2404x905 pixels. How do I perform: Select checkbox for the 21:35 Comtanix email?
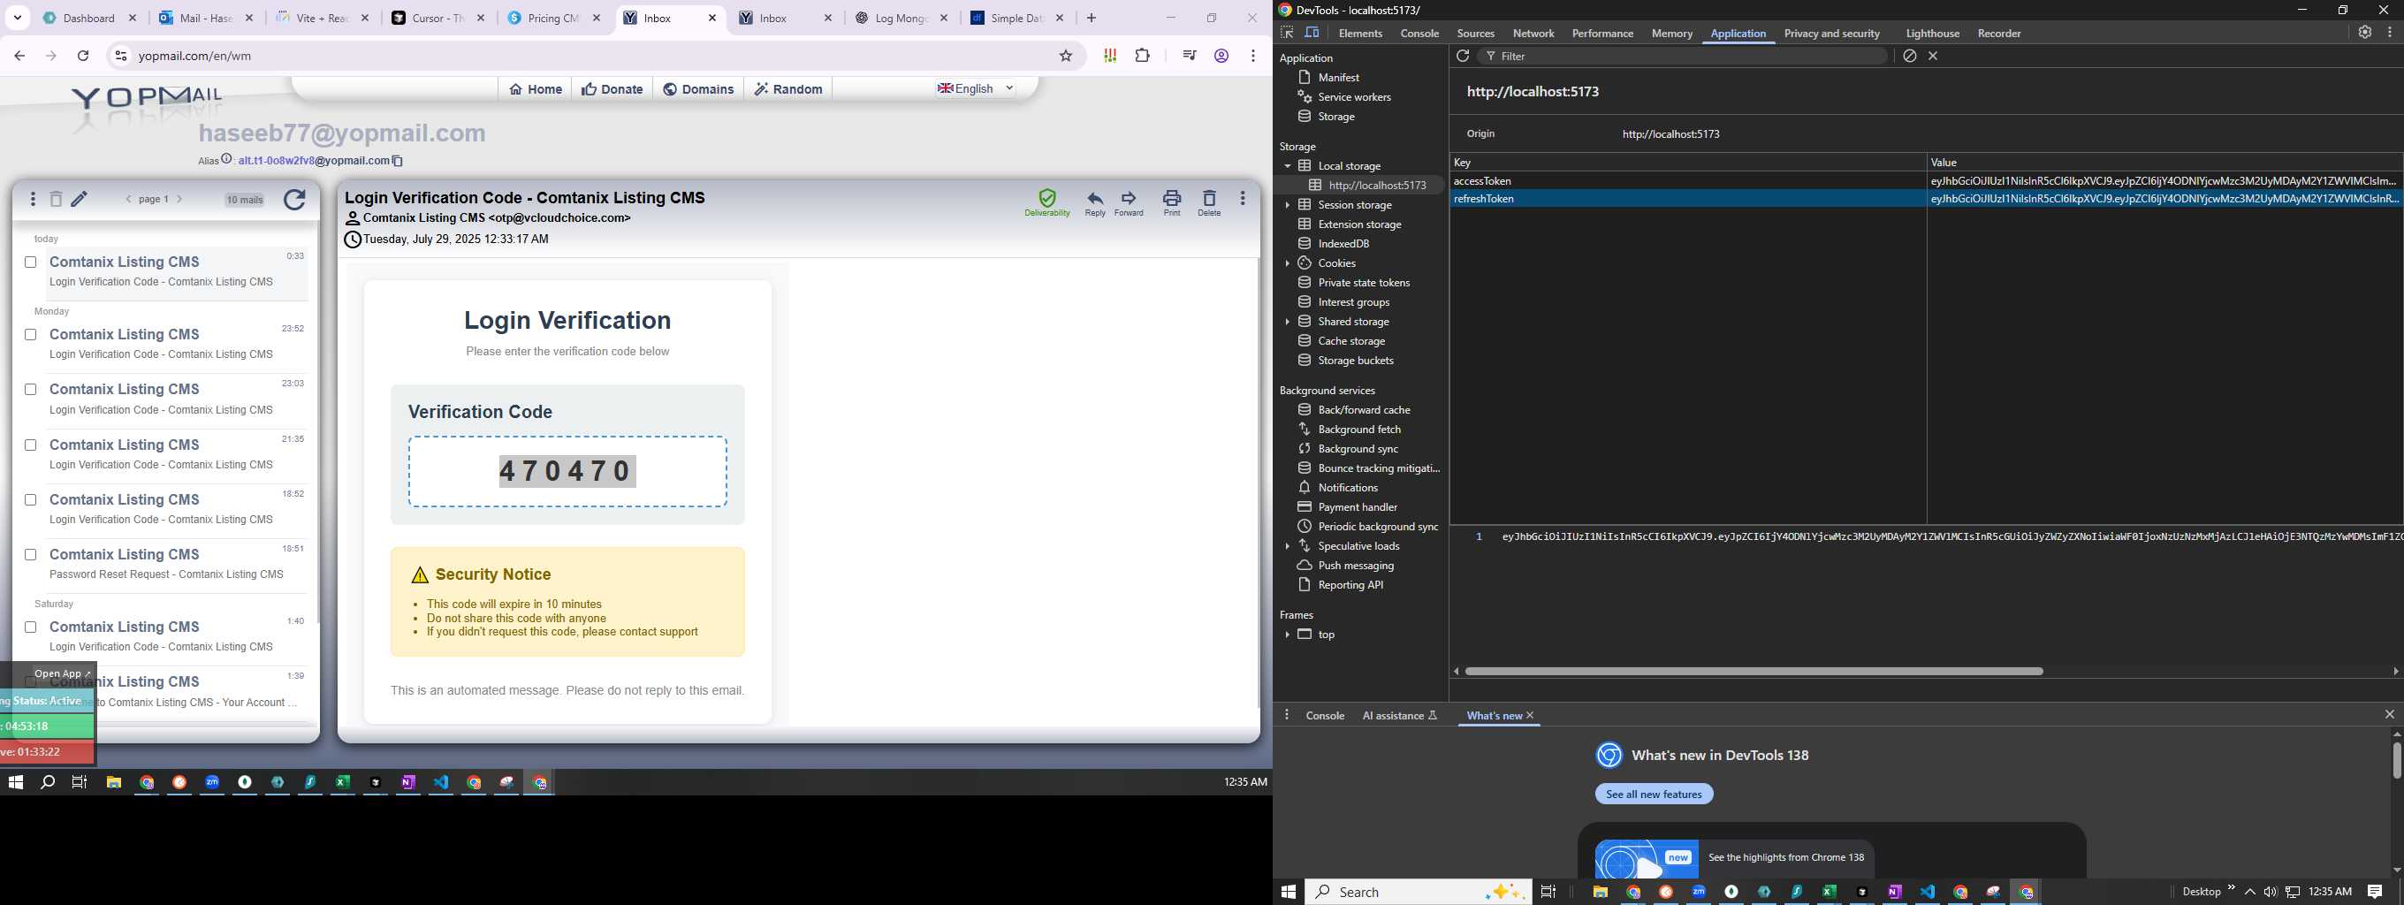click(x=31, y=445)
